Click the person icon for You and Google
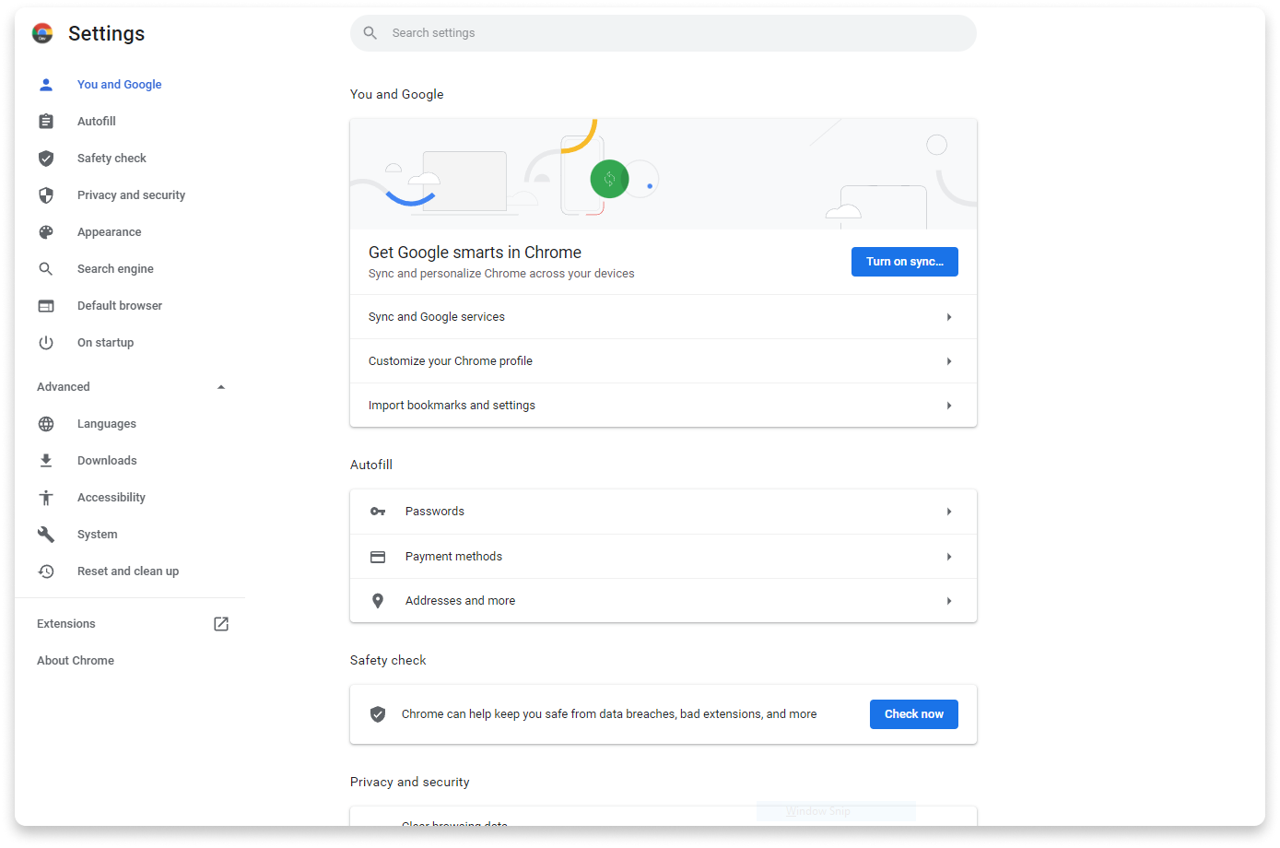Image resolution: width=1280 pixels, height=848 pixels. click(x=46, y=85)
